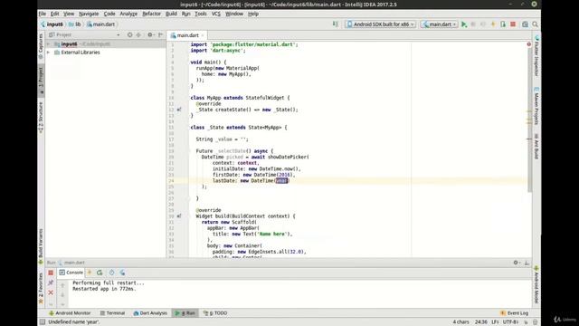Expand the External Libraries tree node
Image resolution: width=579 pixels, height=326 pixels.
click(48, 53)
